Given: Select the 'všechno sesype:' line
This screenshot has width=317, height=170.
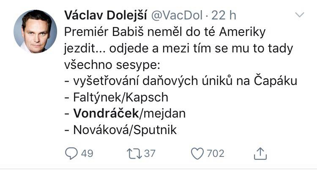Looking at the screenshot, I should (x=112, y=65).
